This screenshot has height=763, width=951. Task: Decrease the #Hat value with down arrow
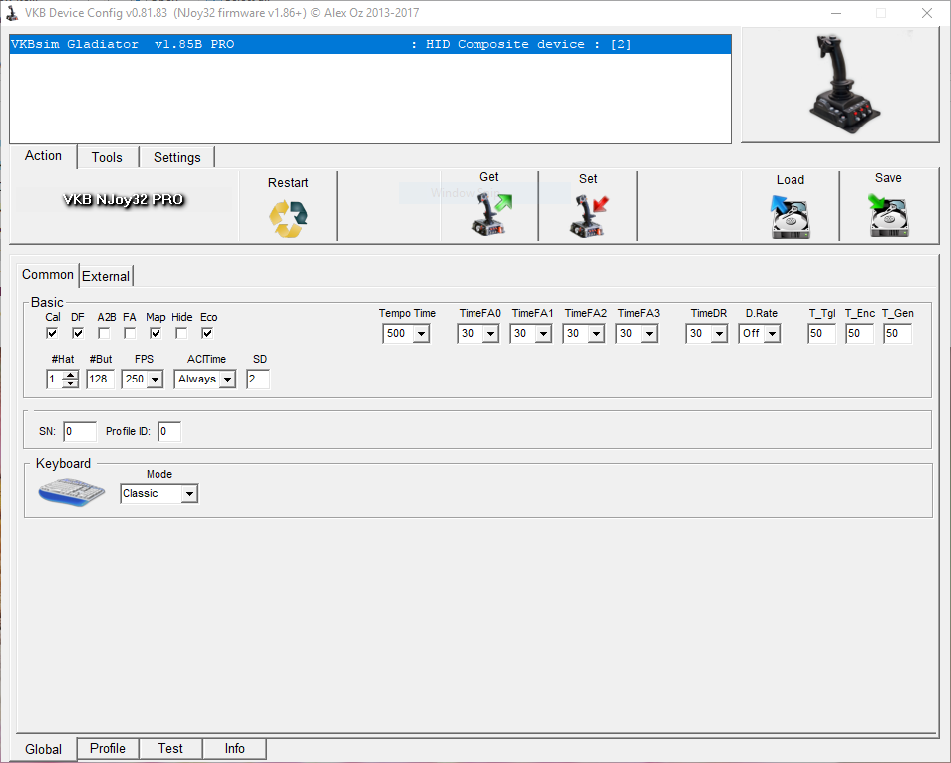pos(71,383)
